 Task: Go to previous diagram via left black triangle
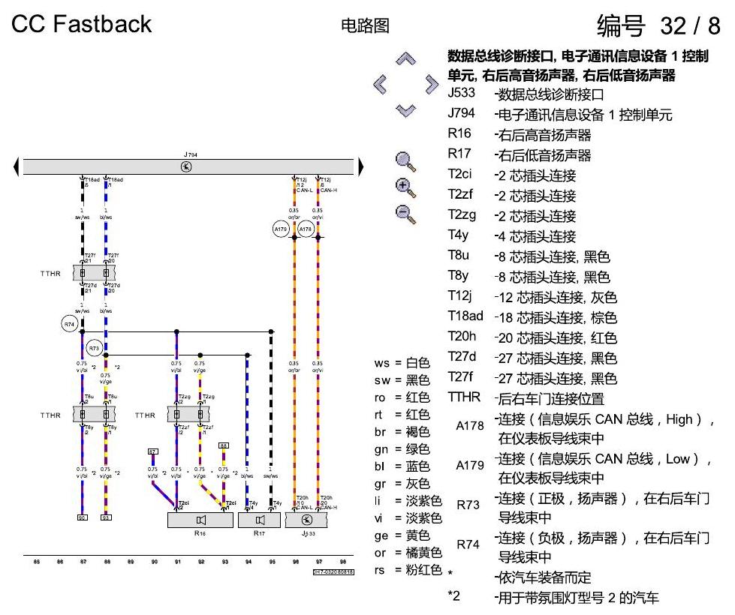17,166
